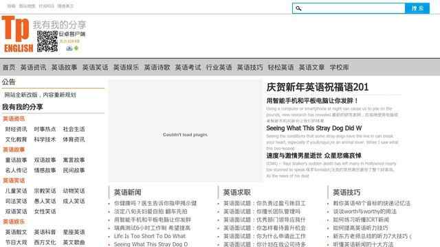The width and height of the screenshot is (440, 247).
Task: Open 英语文章 navigation menu item
Action: click(x=311, y=67)
